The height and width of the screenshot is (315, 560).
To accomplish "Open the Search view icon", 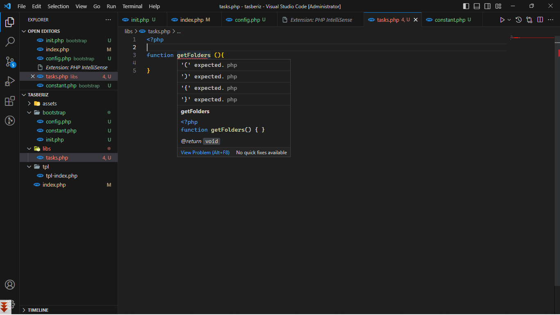I will [x=10, y=42].
